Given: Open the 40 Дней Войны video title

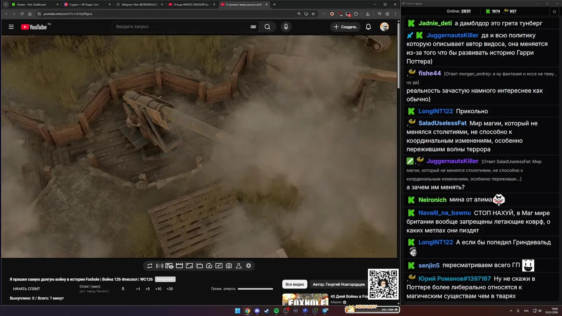Looking at the screenshot, I should point(349,297).
